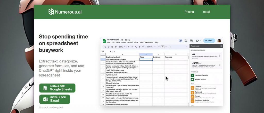The width and height of the screenshot is (264, 113).
Task: Select the Paint format tool
Action: pyautogui.click(x=116, y=47)
